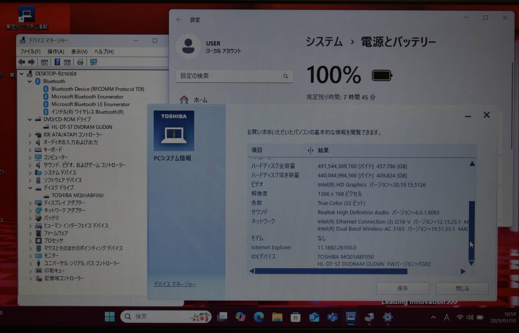Image resolution: width=519 pixels, height=333 pixels.
Task: Click the ビデオ row in the info table
Action: [359, 185]
